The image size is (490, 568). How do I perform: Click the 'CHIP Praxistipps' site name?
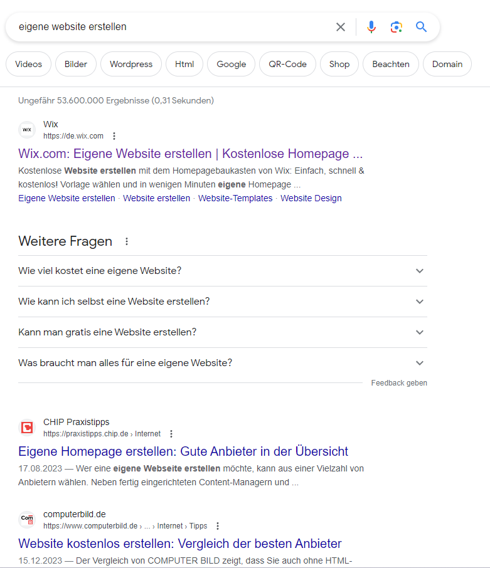tap(76, 422)
